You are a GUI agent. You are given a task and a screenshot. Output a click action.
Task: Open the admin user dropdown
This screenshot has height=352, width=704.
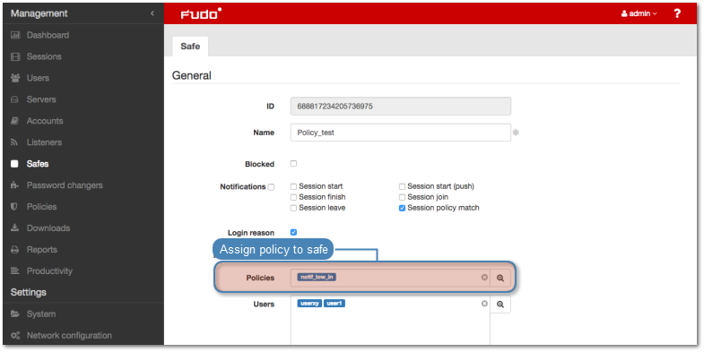(x=639, y=13)
